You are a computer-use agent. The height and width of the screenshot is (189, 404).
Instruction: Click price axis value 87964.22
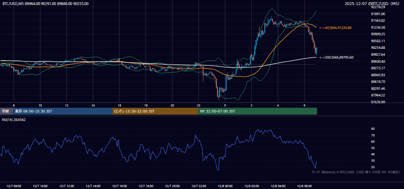378,95
